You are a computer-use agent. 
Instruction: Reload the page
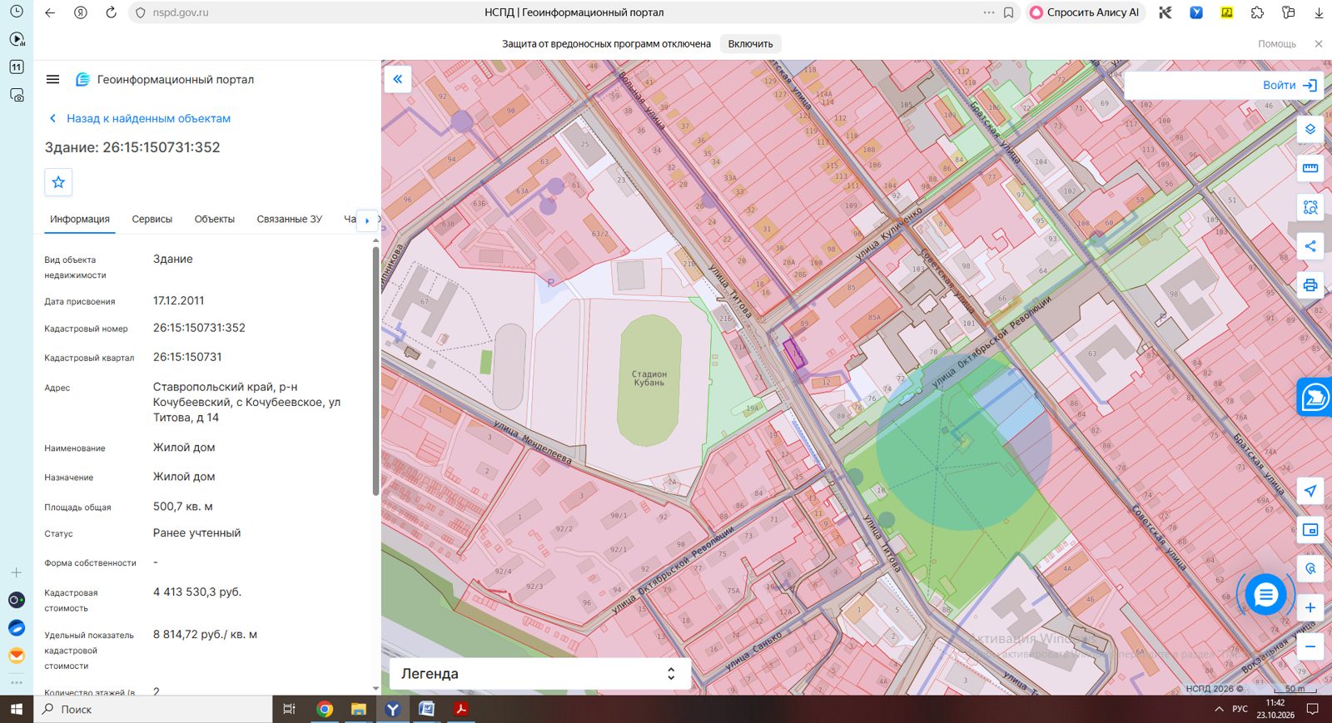point(111,12)
